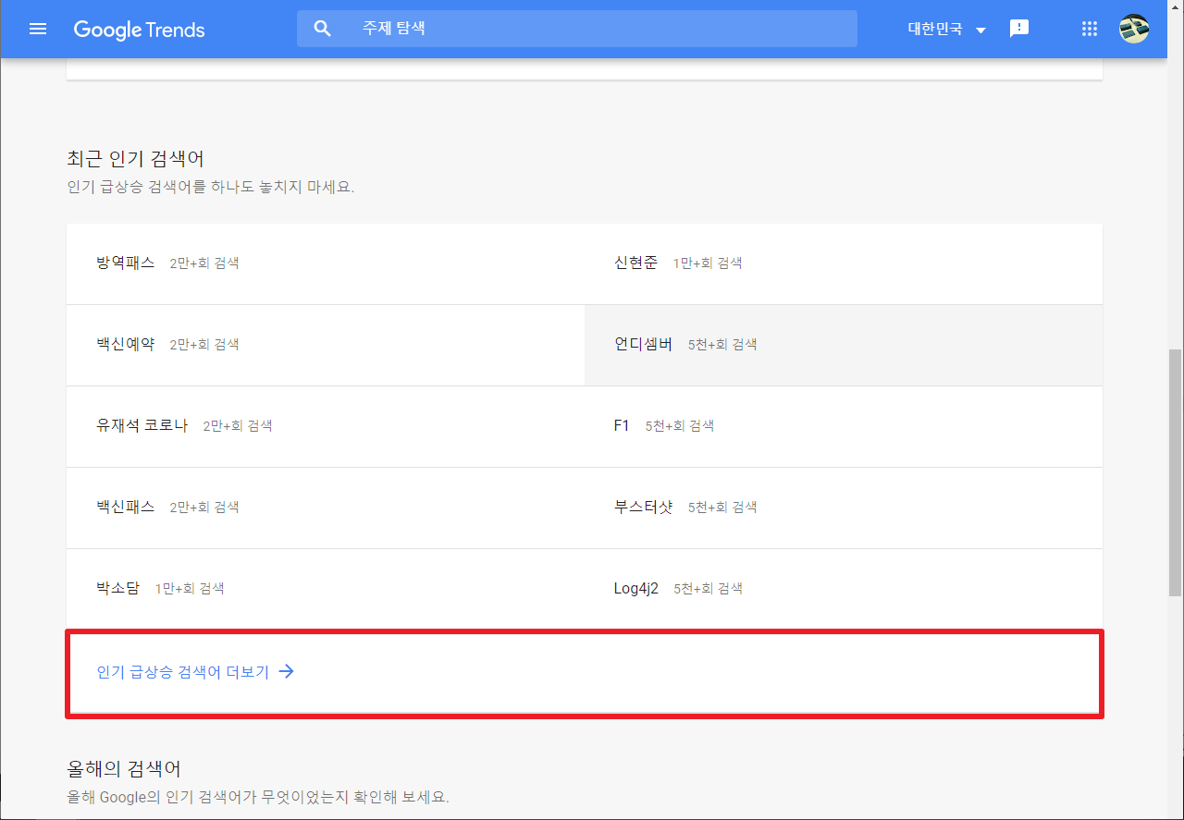Open trending search 언디셈버
This screenshot has height=820, width=1184.
tap(844, 345)
